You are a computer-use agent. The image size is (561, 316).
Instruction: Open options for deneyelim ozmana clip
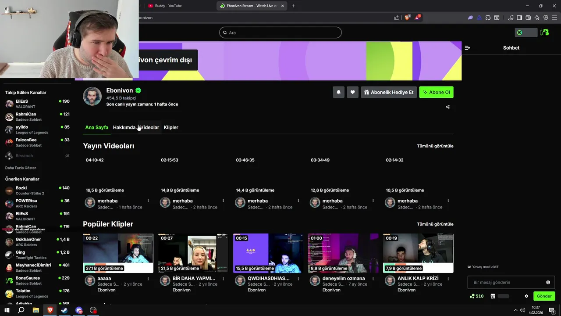point(373,279)
